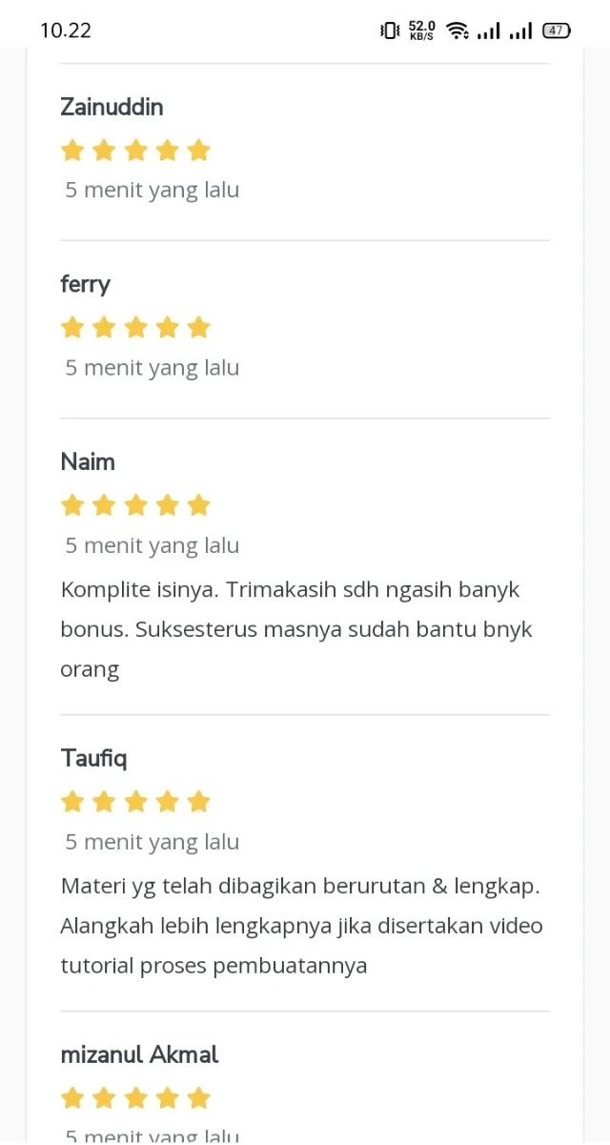This screenshot has width=610, height=1145.
Task: Click the first star in Naim's rating
Action: (72, 505)
